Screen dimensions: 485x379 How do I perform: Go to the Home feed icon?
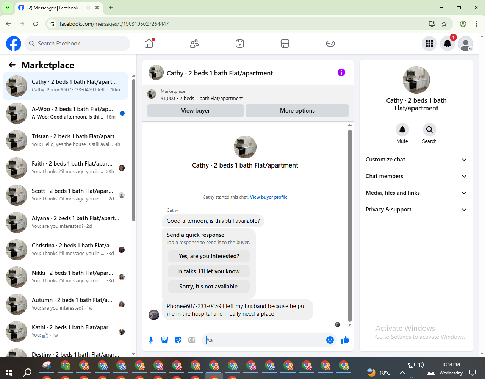149,44
